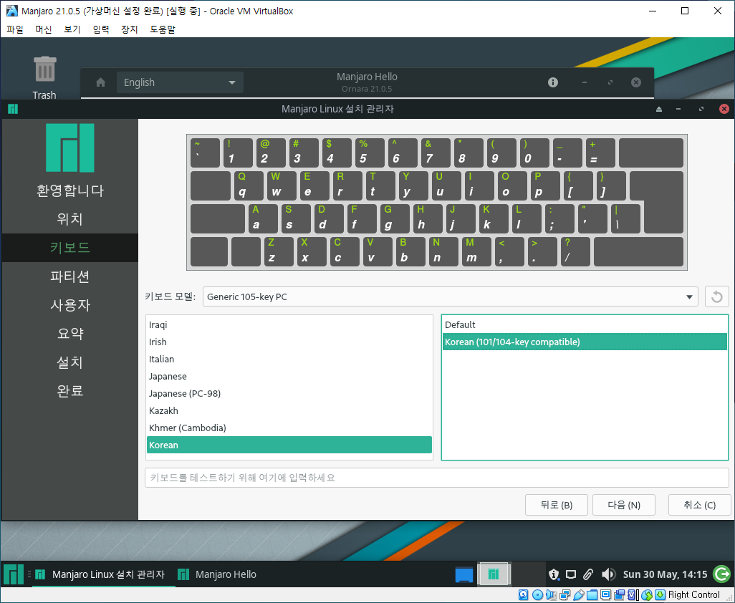Select the 요약 step in sidebar

click(69, 334)
